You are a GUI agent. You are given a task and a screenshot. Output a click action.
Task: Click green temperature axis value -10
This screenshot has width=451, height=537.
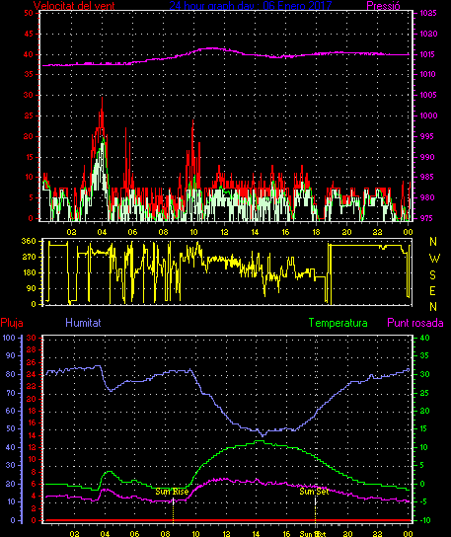(x=424, y=520)
